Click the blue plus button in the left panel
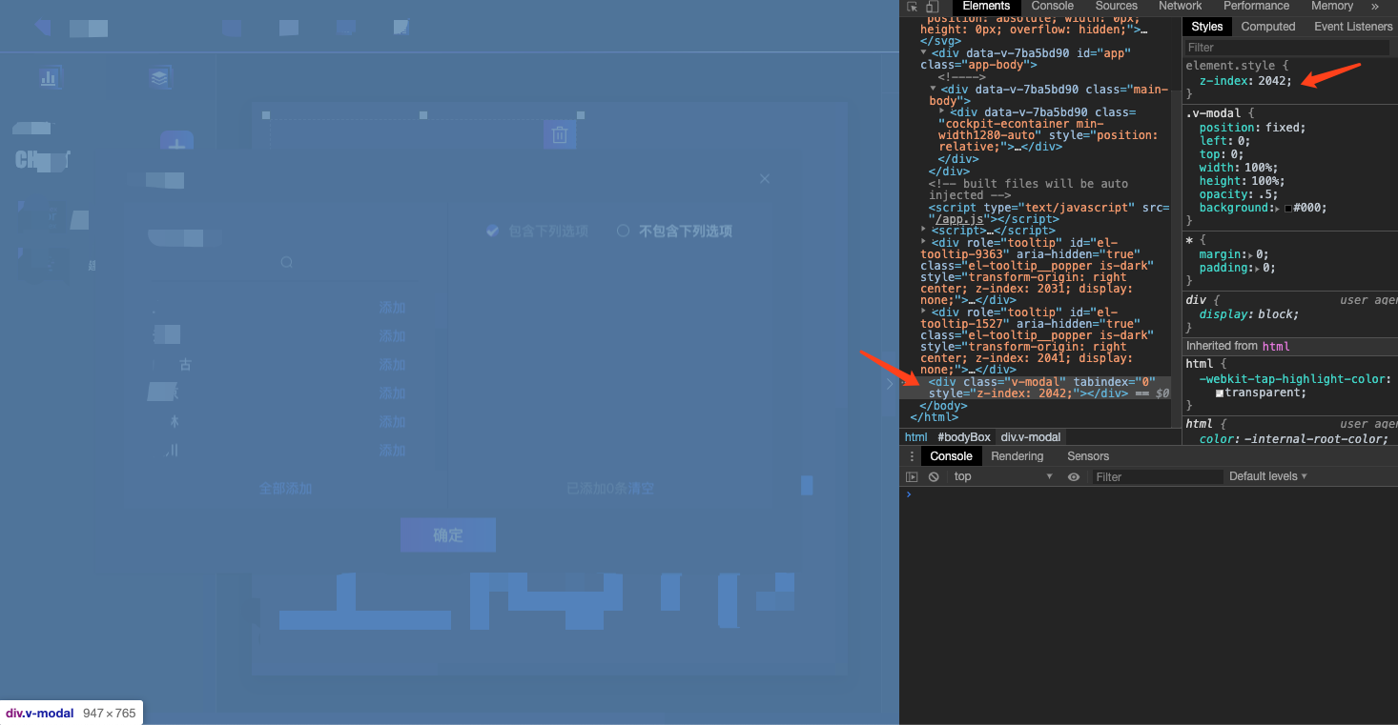Viewport: 1398px width, 725px height. coord(176,141)
